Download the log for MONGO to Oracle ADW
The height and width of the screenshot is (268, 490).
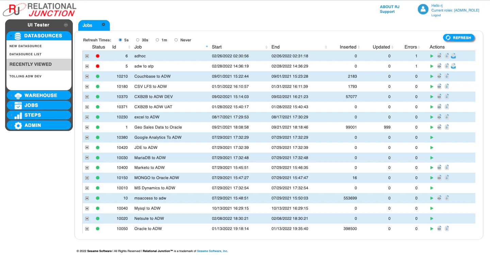point(447,177)
